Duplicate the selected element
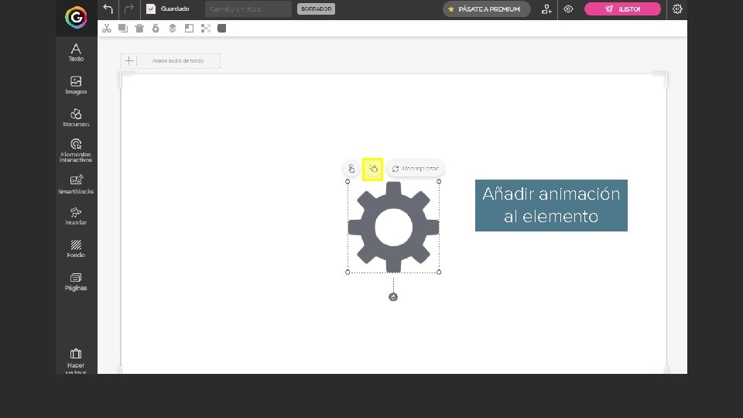This screenshot has width=743, height=418. pos(123,29)
